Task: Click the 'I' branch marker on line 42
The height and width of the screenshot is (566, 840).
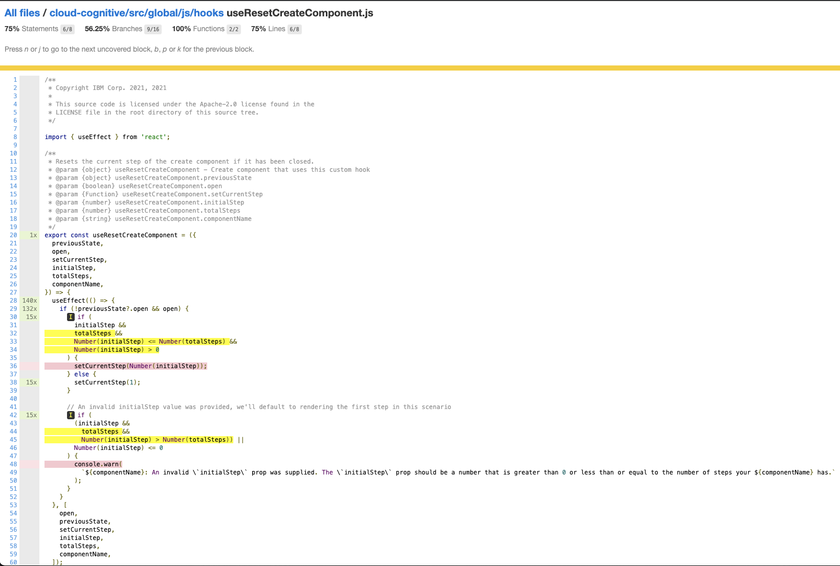Action: [x=71, y=415]
